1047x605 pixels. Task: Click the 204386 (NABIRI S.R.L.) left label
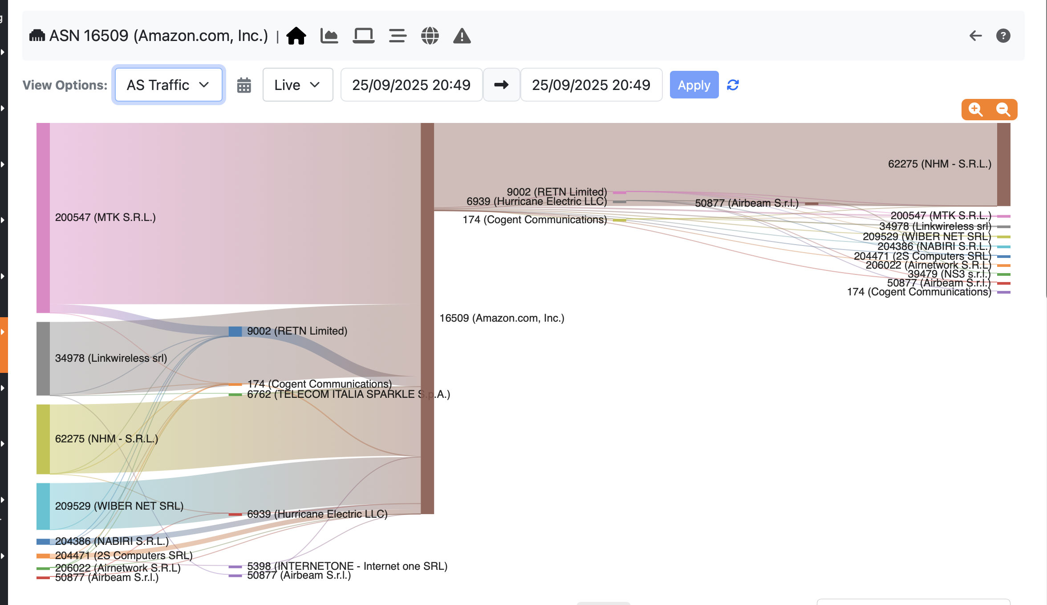(112, 541)
